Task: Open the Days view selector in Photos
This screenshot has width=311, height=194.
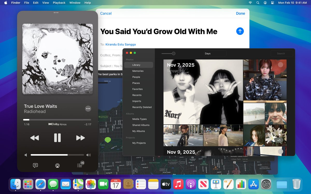Action: (215, 54)
